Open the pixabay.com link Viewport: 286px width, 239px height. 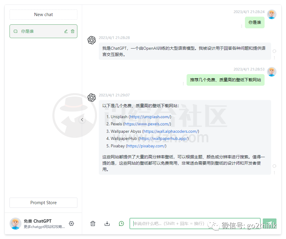[147, 146]
